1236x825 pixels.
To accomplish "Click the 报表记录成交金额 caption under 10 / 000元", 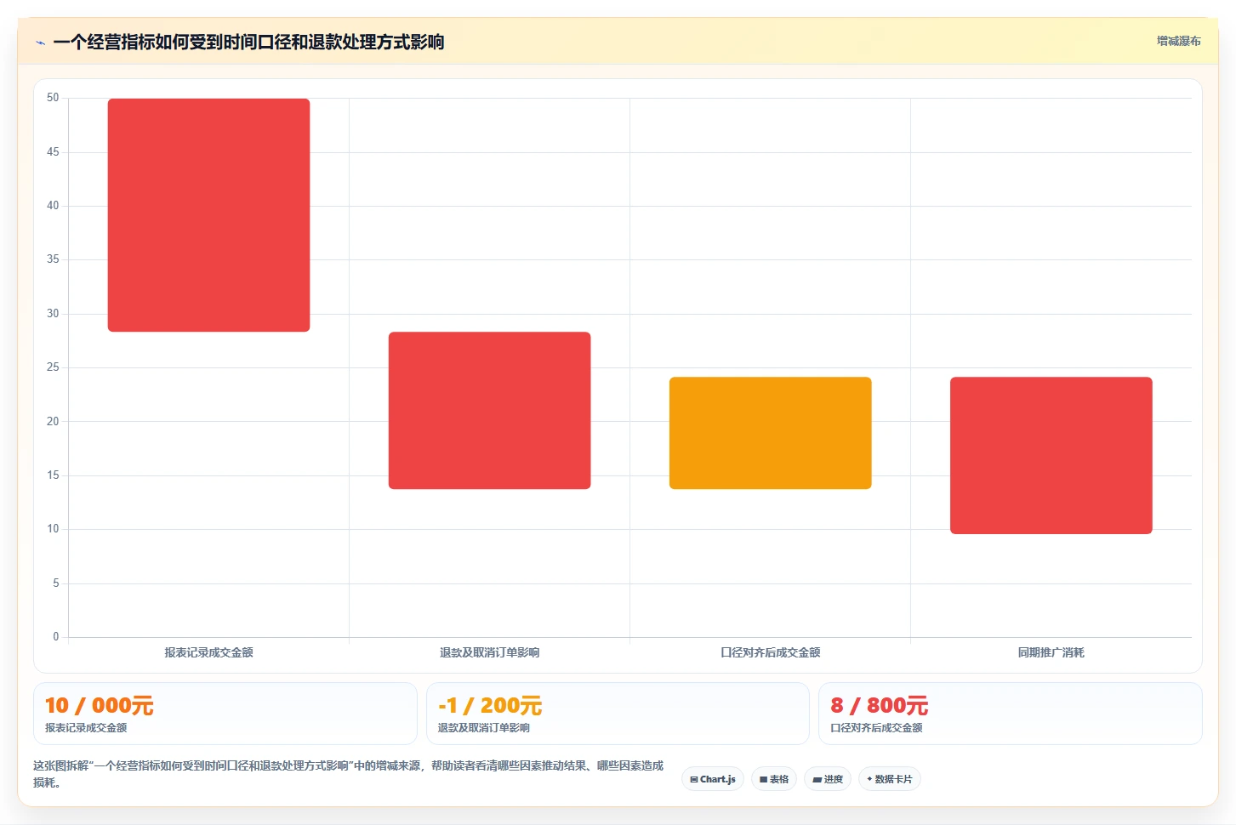I will [86, 728].
